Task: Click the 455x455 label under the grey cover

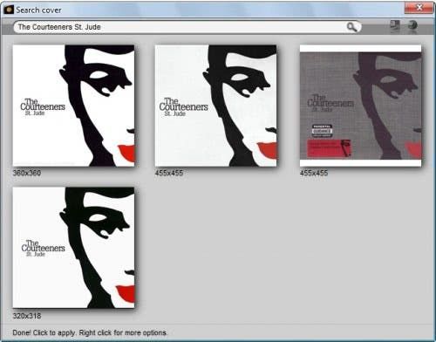Action: tap(314, 173)
